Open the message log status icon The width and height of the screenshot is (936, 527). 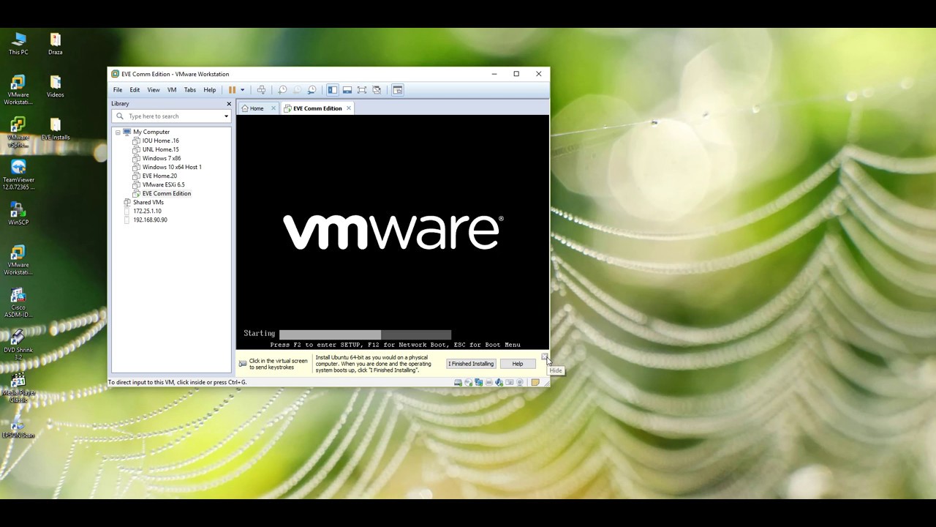[x=535, y=383]
